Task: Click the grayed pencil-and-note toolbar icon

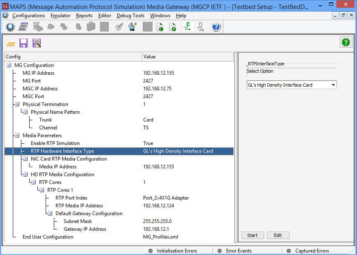Action: (119, 27)
